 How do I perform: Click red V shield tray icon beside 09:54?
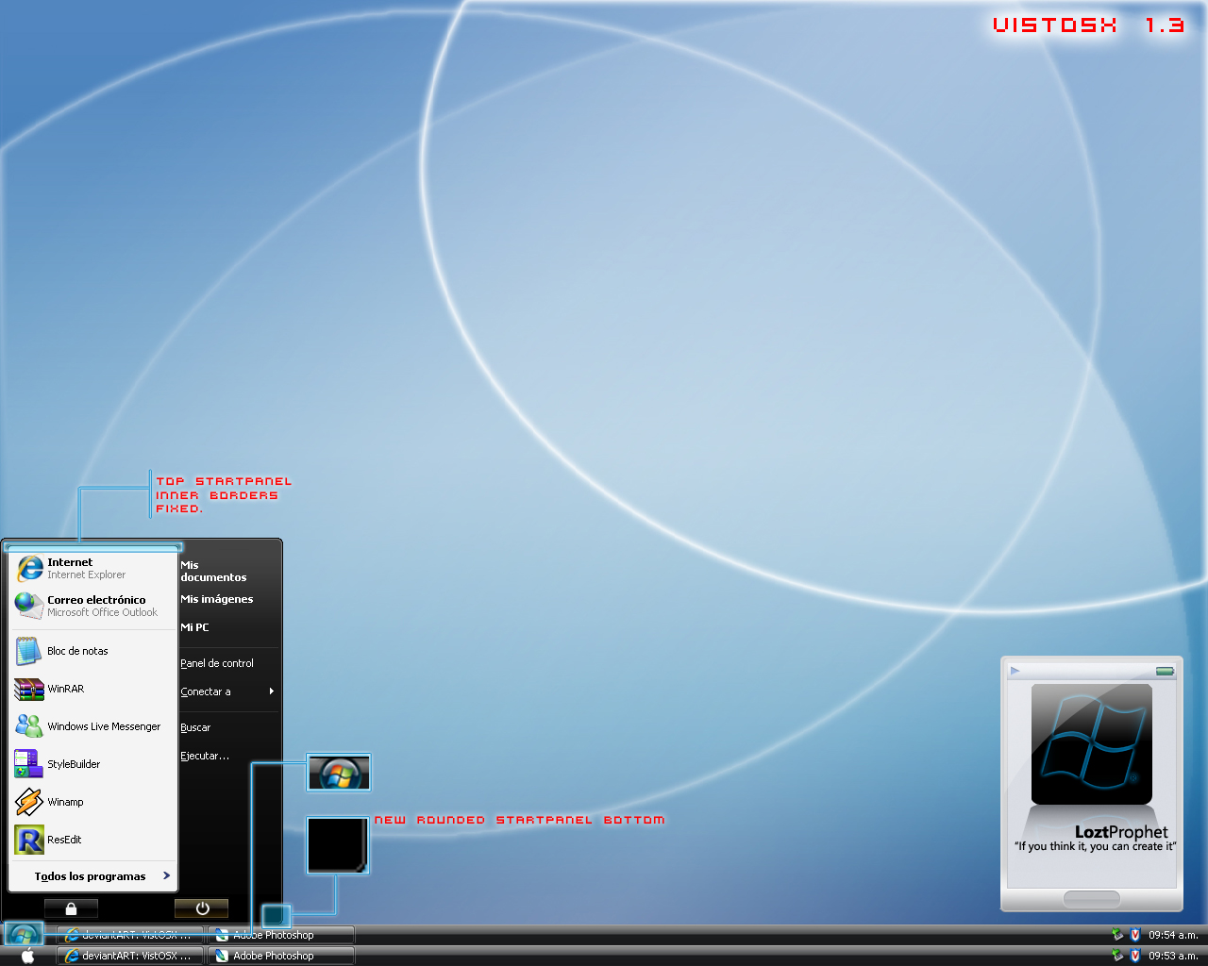1135,935
